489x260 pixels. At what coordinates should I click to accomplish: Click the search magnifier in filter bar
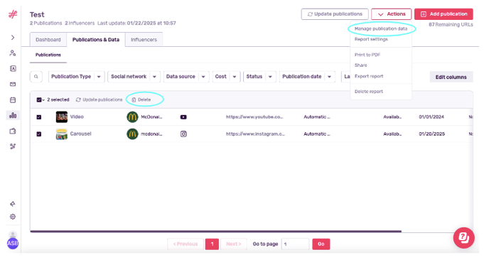(36, 77)
